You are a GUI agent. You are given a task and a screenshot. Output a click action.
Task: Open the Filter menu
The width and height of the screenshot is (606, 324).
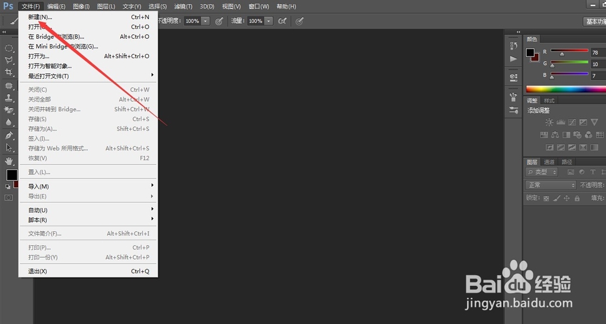click(183, 6)
